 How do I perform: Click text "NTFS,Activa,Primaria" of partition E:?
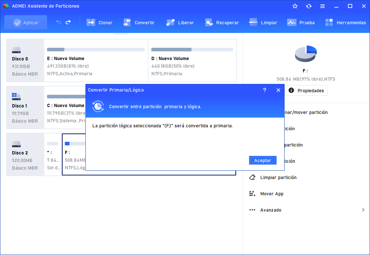(70, 74)
